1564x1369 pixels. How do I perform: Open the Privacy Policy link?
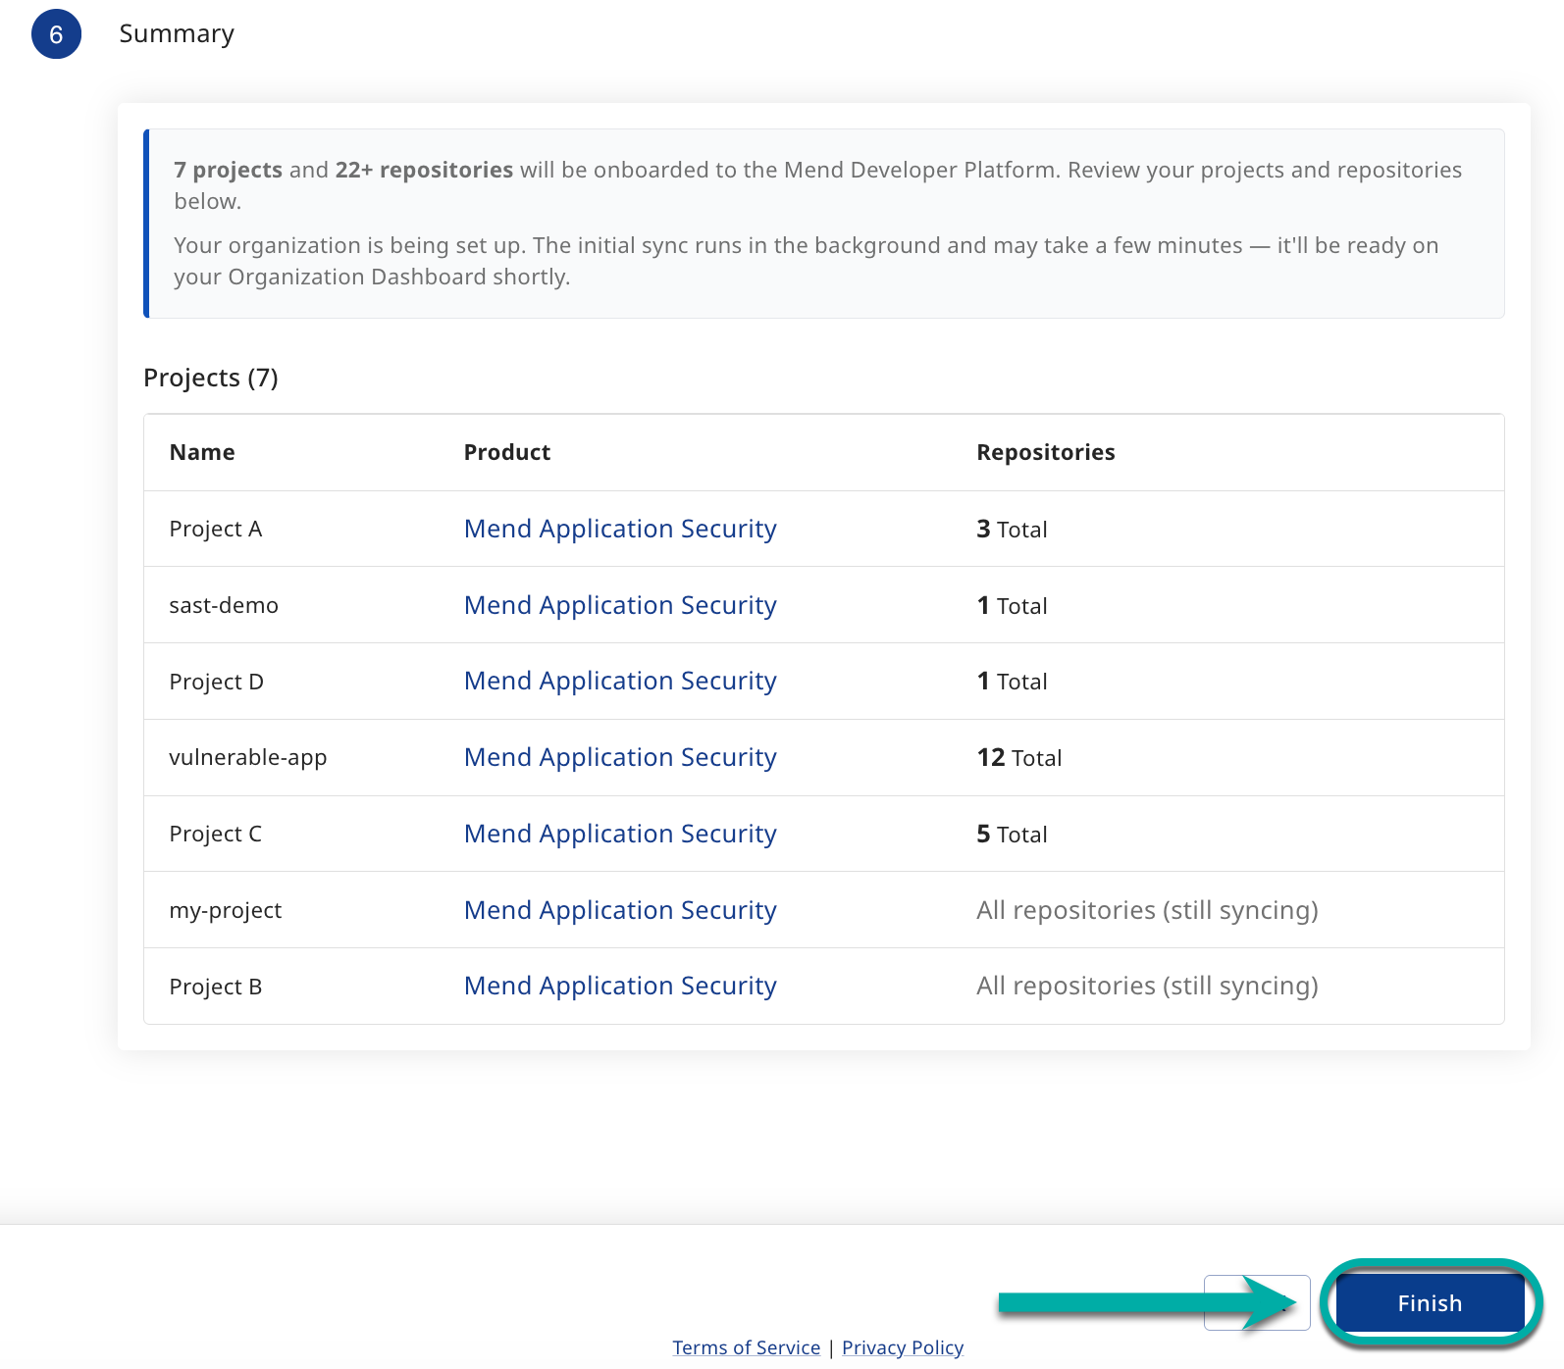click(x=903, y=1347)
